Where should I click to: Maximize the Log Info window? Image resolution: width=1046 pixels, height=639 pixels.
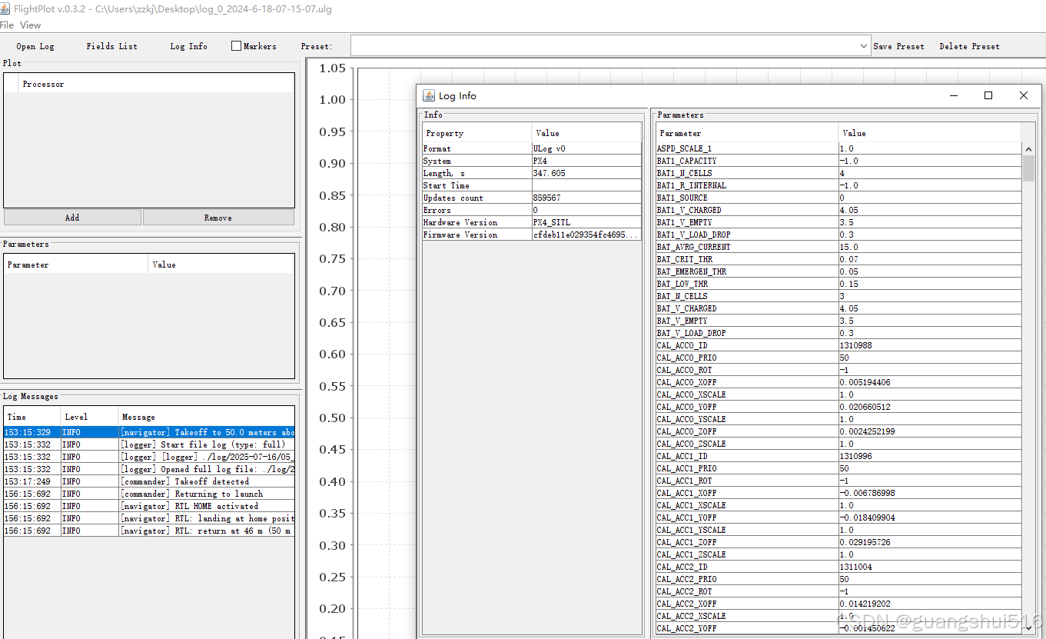click(988, 95)
